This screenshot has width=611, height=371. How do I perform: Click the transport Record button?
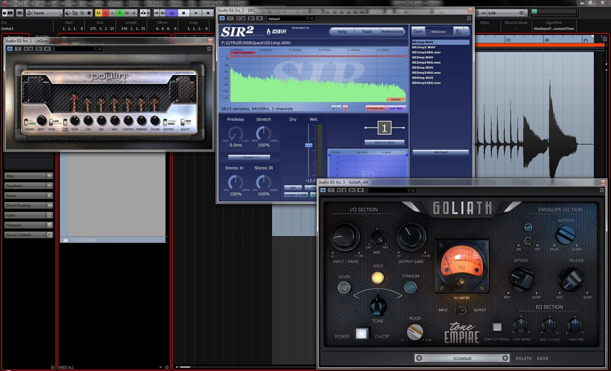pyautogui.click(x=208, y=13)
